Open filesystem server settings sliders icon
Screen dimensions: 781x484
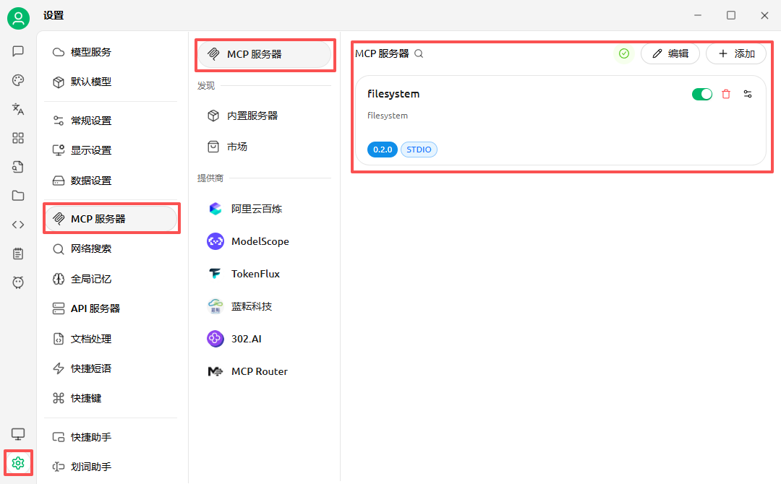(748, 94)
